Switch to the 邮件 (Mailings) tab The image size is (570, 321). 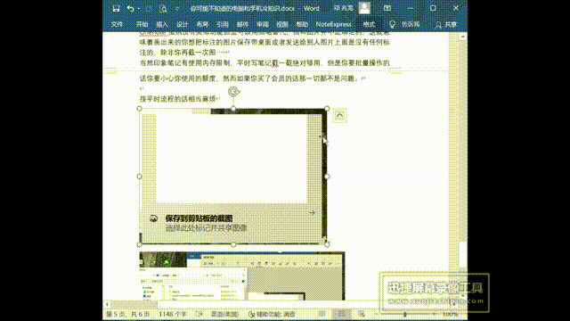click(242, 24)
